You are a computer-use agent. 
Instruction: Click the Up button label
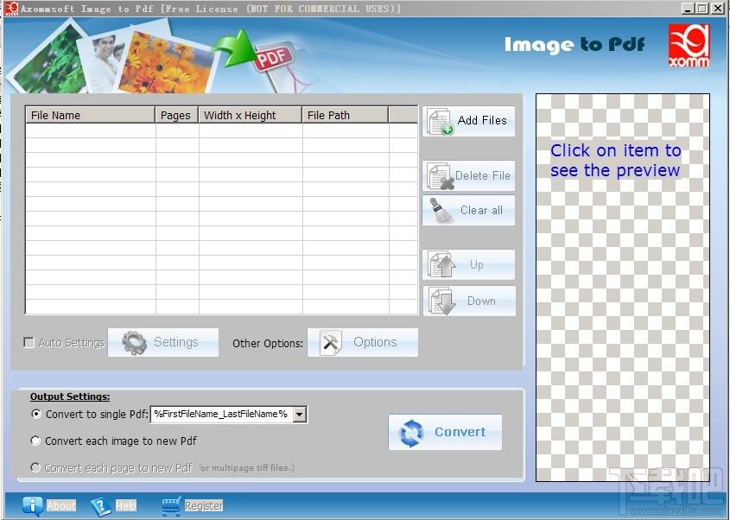pos(476,264)
